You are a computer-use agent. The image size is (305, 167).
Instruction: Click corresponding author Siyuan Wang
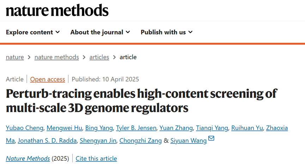[188, 141]
